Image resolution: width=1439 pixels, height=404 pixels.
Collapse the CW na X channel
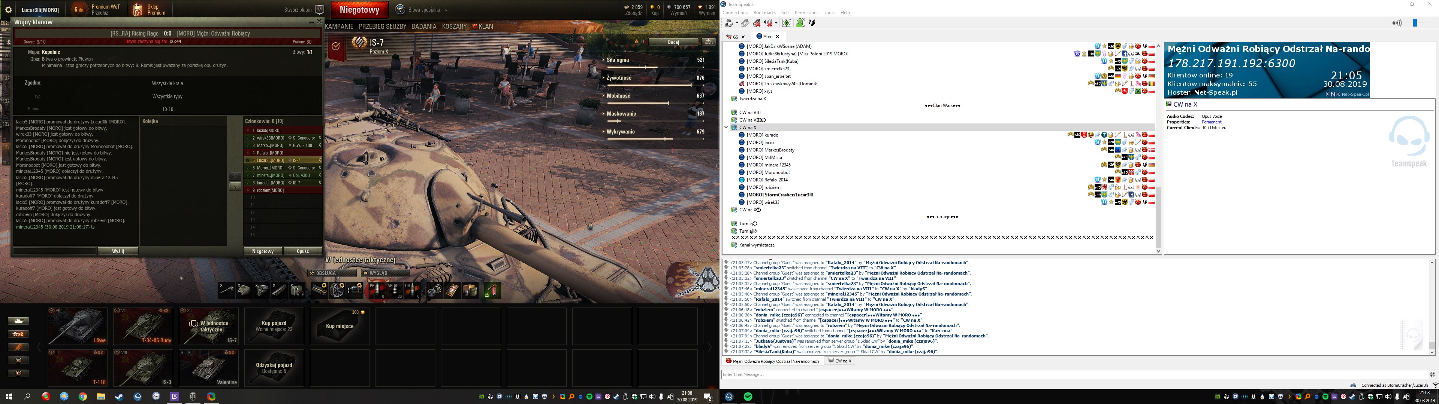click(x=726, y=127)
